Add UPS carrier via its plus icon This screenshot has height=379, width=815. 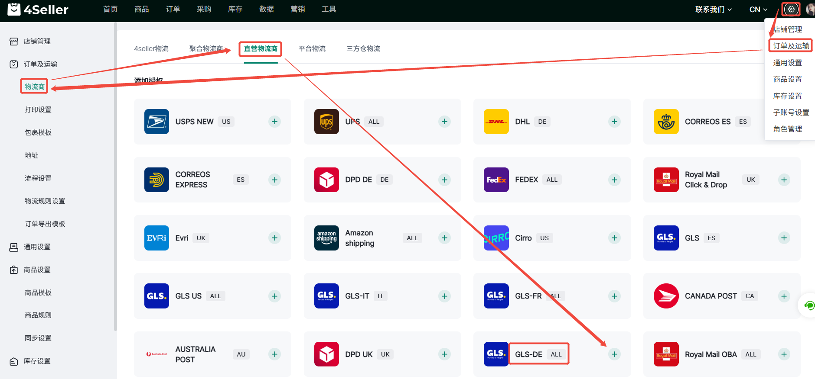tap(444, 122)
